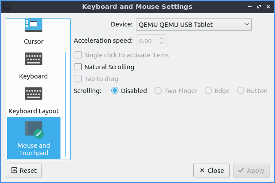Click the Apply button's checkmark icon
The height and width of the screenshot is (183, 275).
(241, 170)
